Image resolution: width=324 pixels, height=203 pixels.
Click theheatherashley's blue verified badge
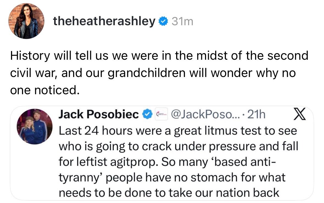[x=163, y=21]
